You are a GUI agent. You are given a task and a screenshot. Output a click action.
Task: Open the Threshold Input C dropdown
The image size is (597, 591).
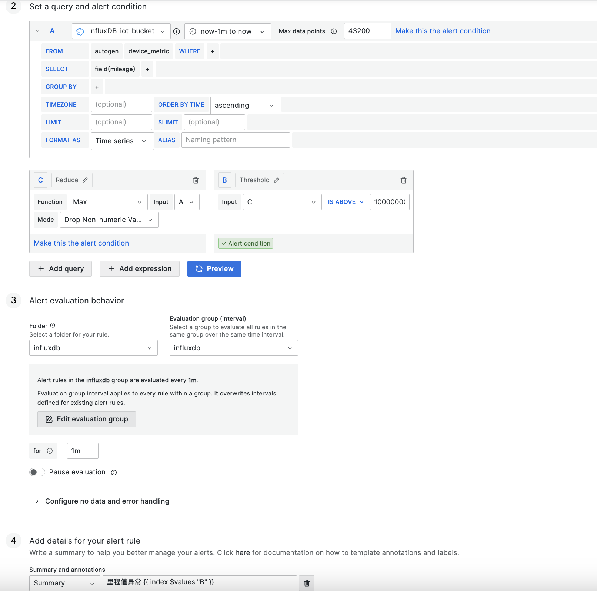282,202
